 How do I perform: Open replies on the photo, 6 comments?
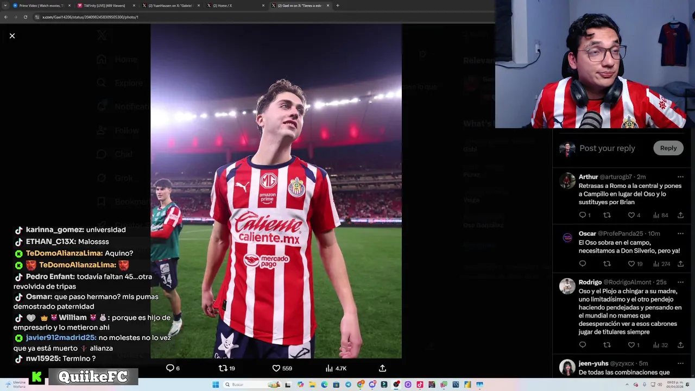pos(173,368)
